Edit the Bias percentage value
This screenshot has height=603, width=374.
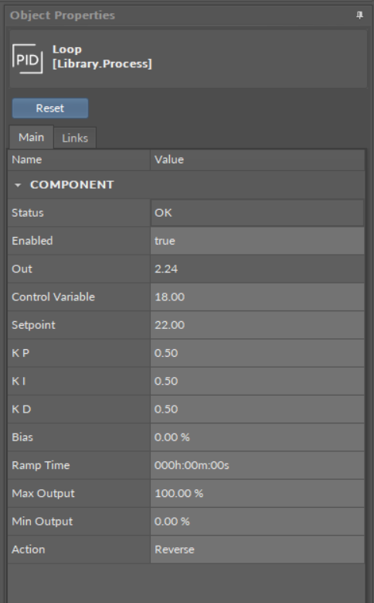(257, 437)
